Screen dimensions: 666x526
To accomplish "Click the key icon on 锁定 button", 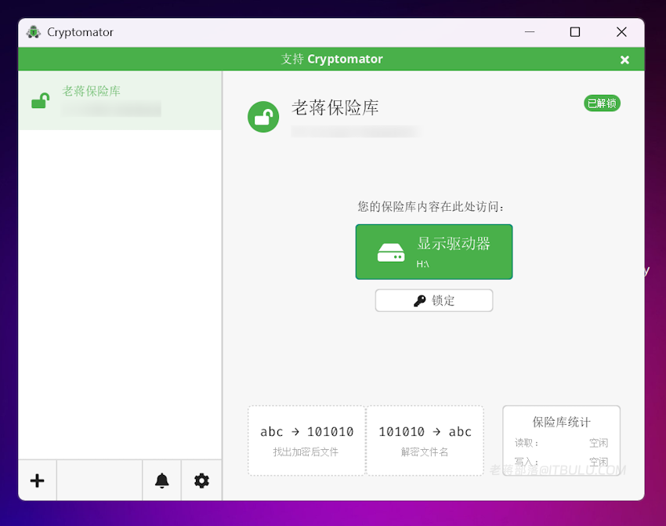I will [x=419, y=301].
